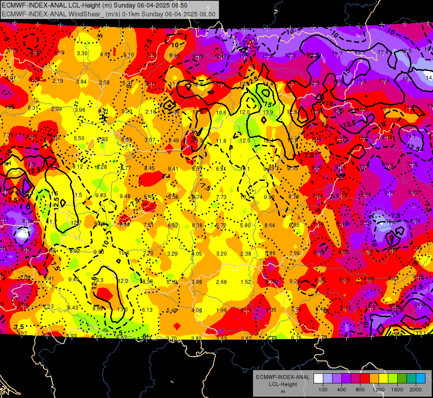This screenshot has width=433, height=398.
Task: Click the 1600 tick label in the legend
Action: pyautogui.click(x=397, y=390)
